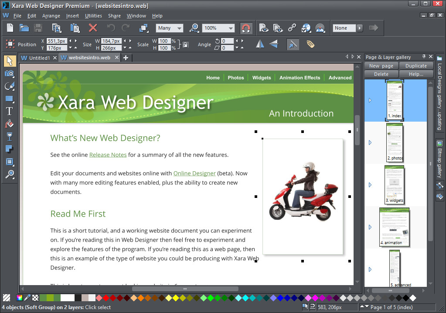Screen dimensions: 446x313
Task: Select the Fill bucket tool
Action: (x=10, y=124)
